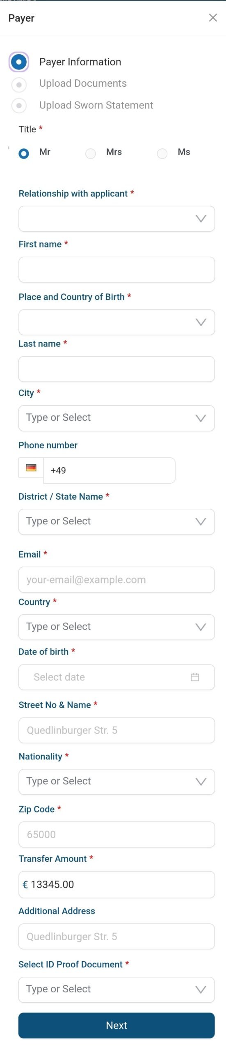This screenshot has width=226, height=1052.
Task: Select the Upload Sworn Statement step circle
Action: (19, 106)
